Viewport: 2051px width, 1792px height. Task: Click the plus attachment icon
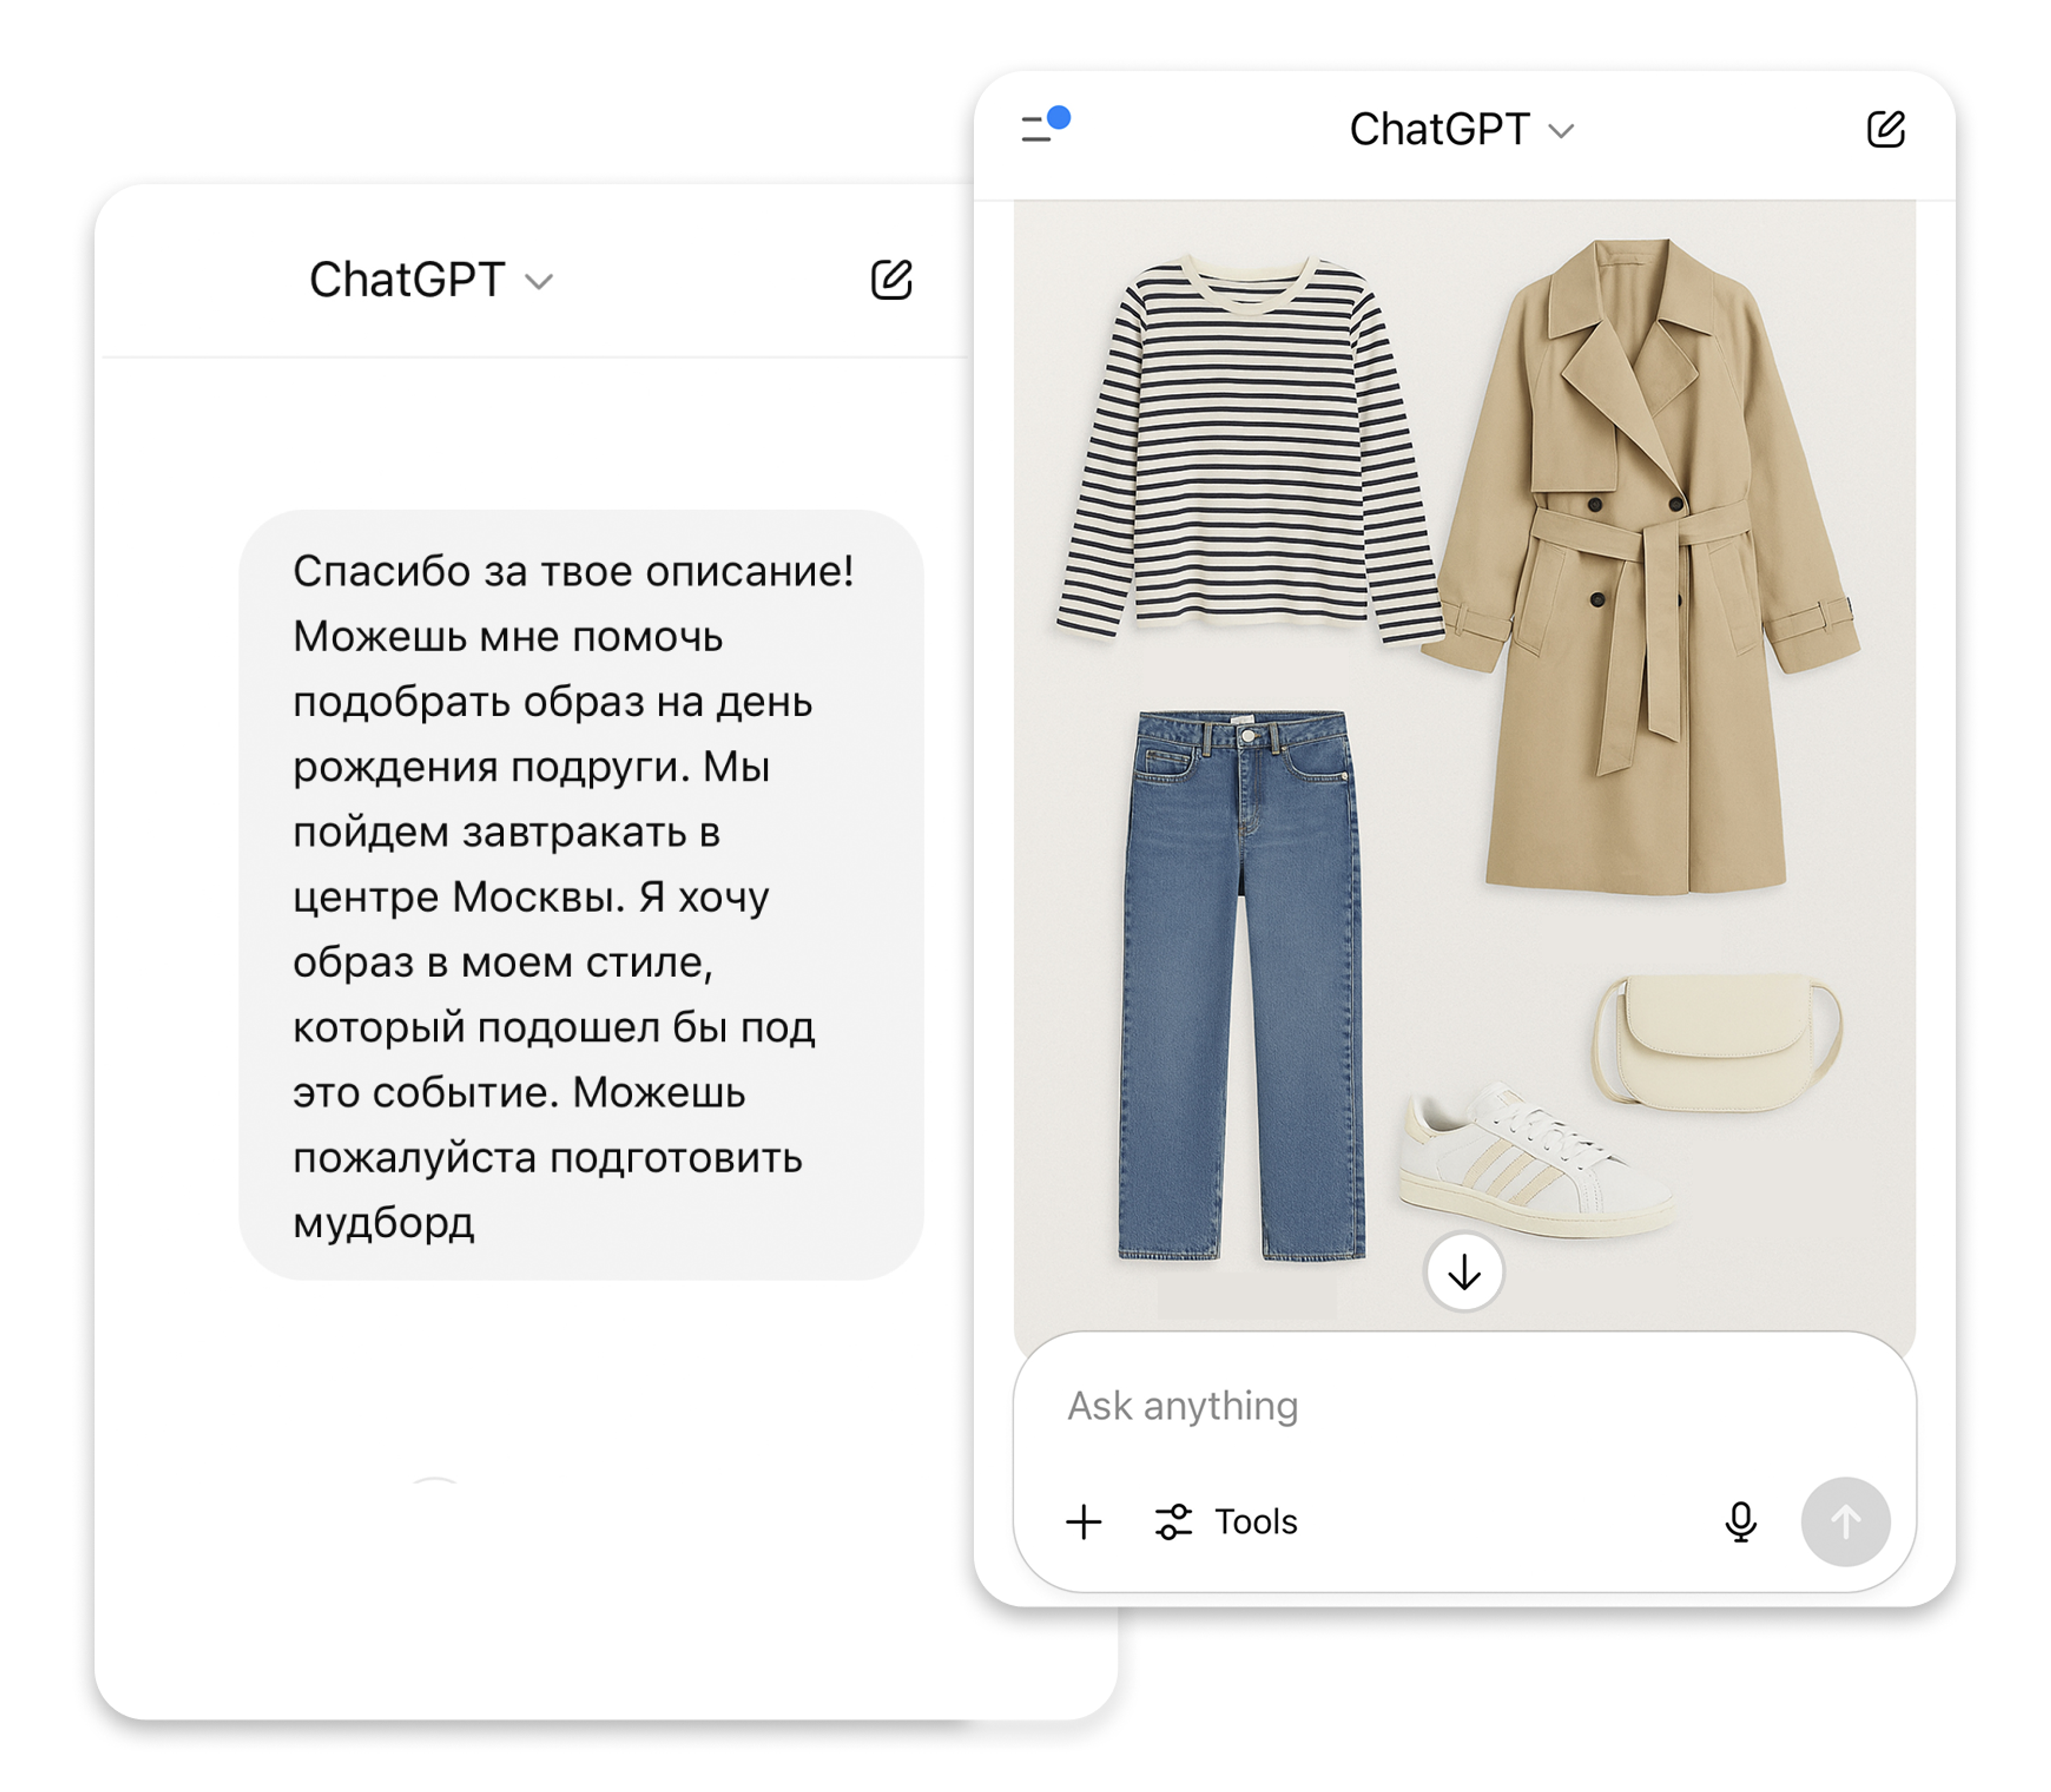(1084, 1521)
